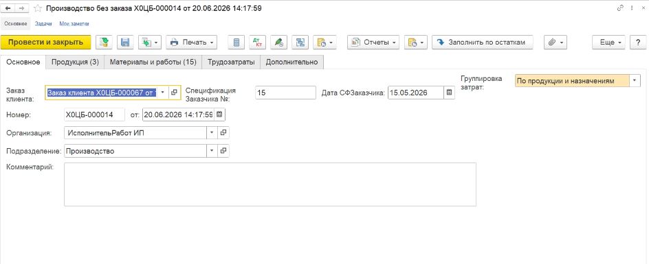The image size is (649, 264).
Task: Show document movements list icon
Action: click(x=236, y=42)
